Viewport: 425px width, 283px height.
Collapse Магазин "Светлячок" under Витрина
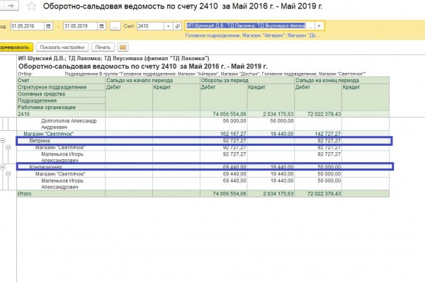point(8,147)
